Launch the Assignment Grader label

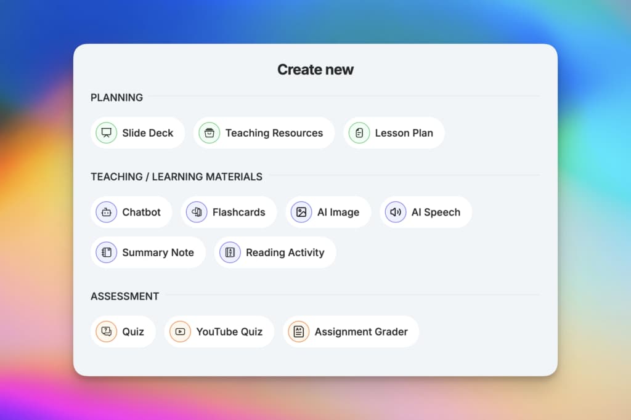361,331
